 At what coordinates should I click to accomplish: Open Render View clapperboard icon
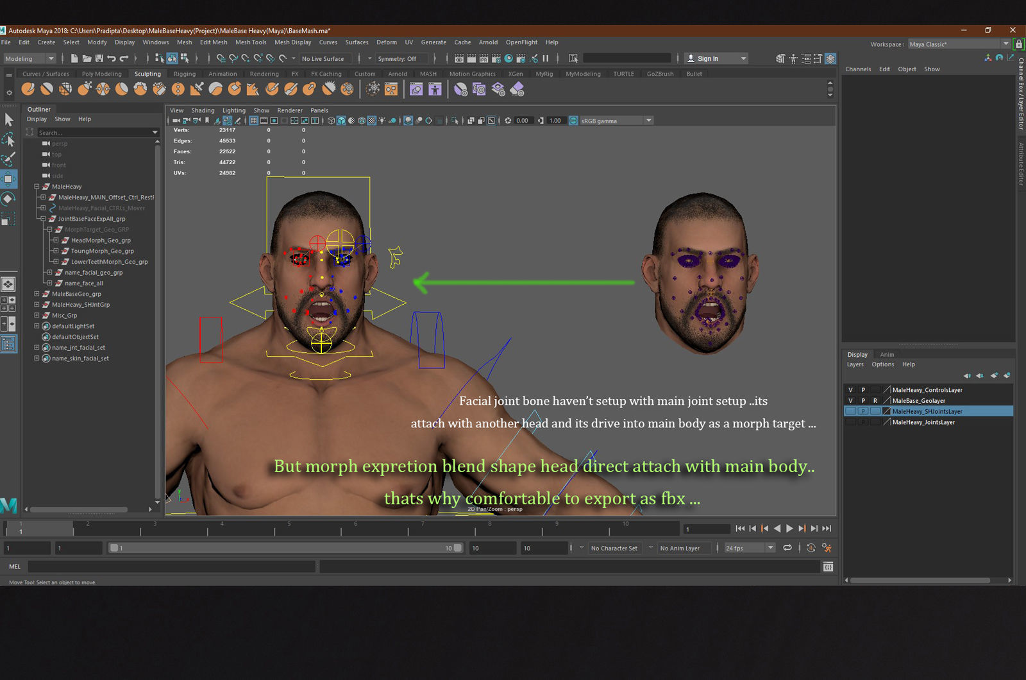[x=459, y=58]
